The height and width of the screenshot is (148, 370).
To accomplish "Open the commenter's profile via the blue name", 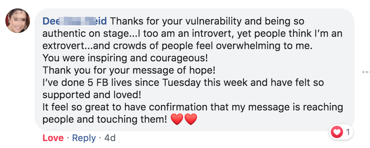I will pos(75,21).
